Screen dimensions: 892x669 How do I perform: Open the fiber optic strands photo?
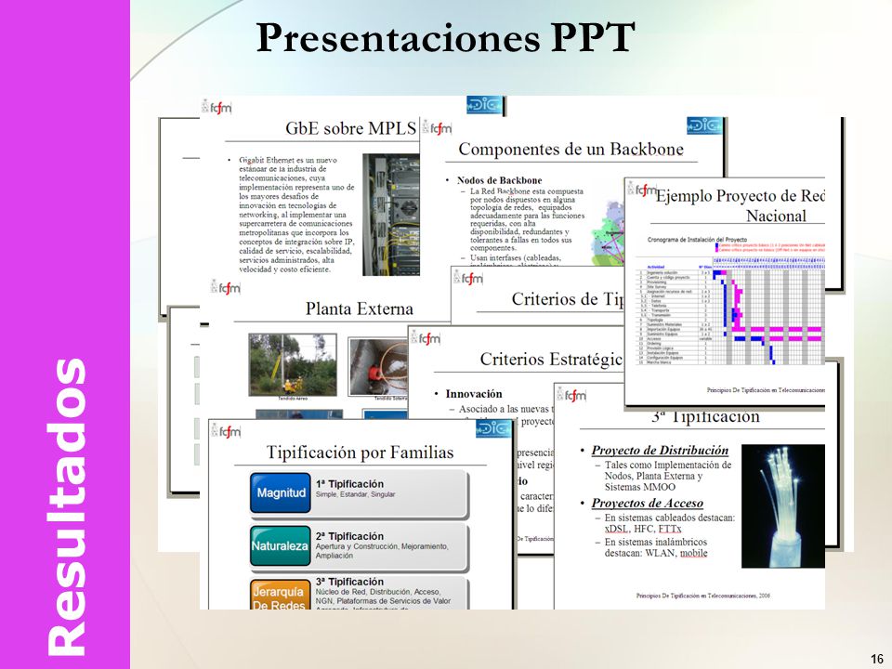pos(782,505)
